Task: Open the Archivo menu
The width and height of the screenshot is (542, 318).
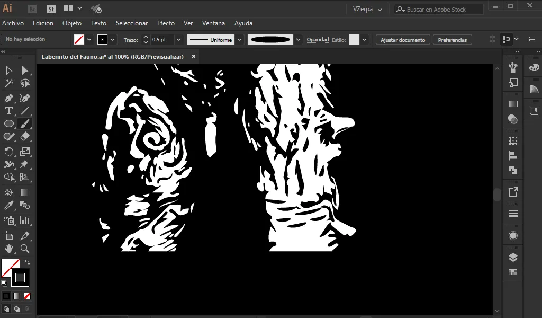Action: click(13, 23)
